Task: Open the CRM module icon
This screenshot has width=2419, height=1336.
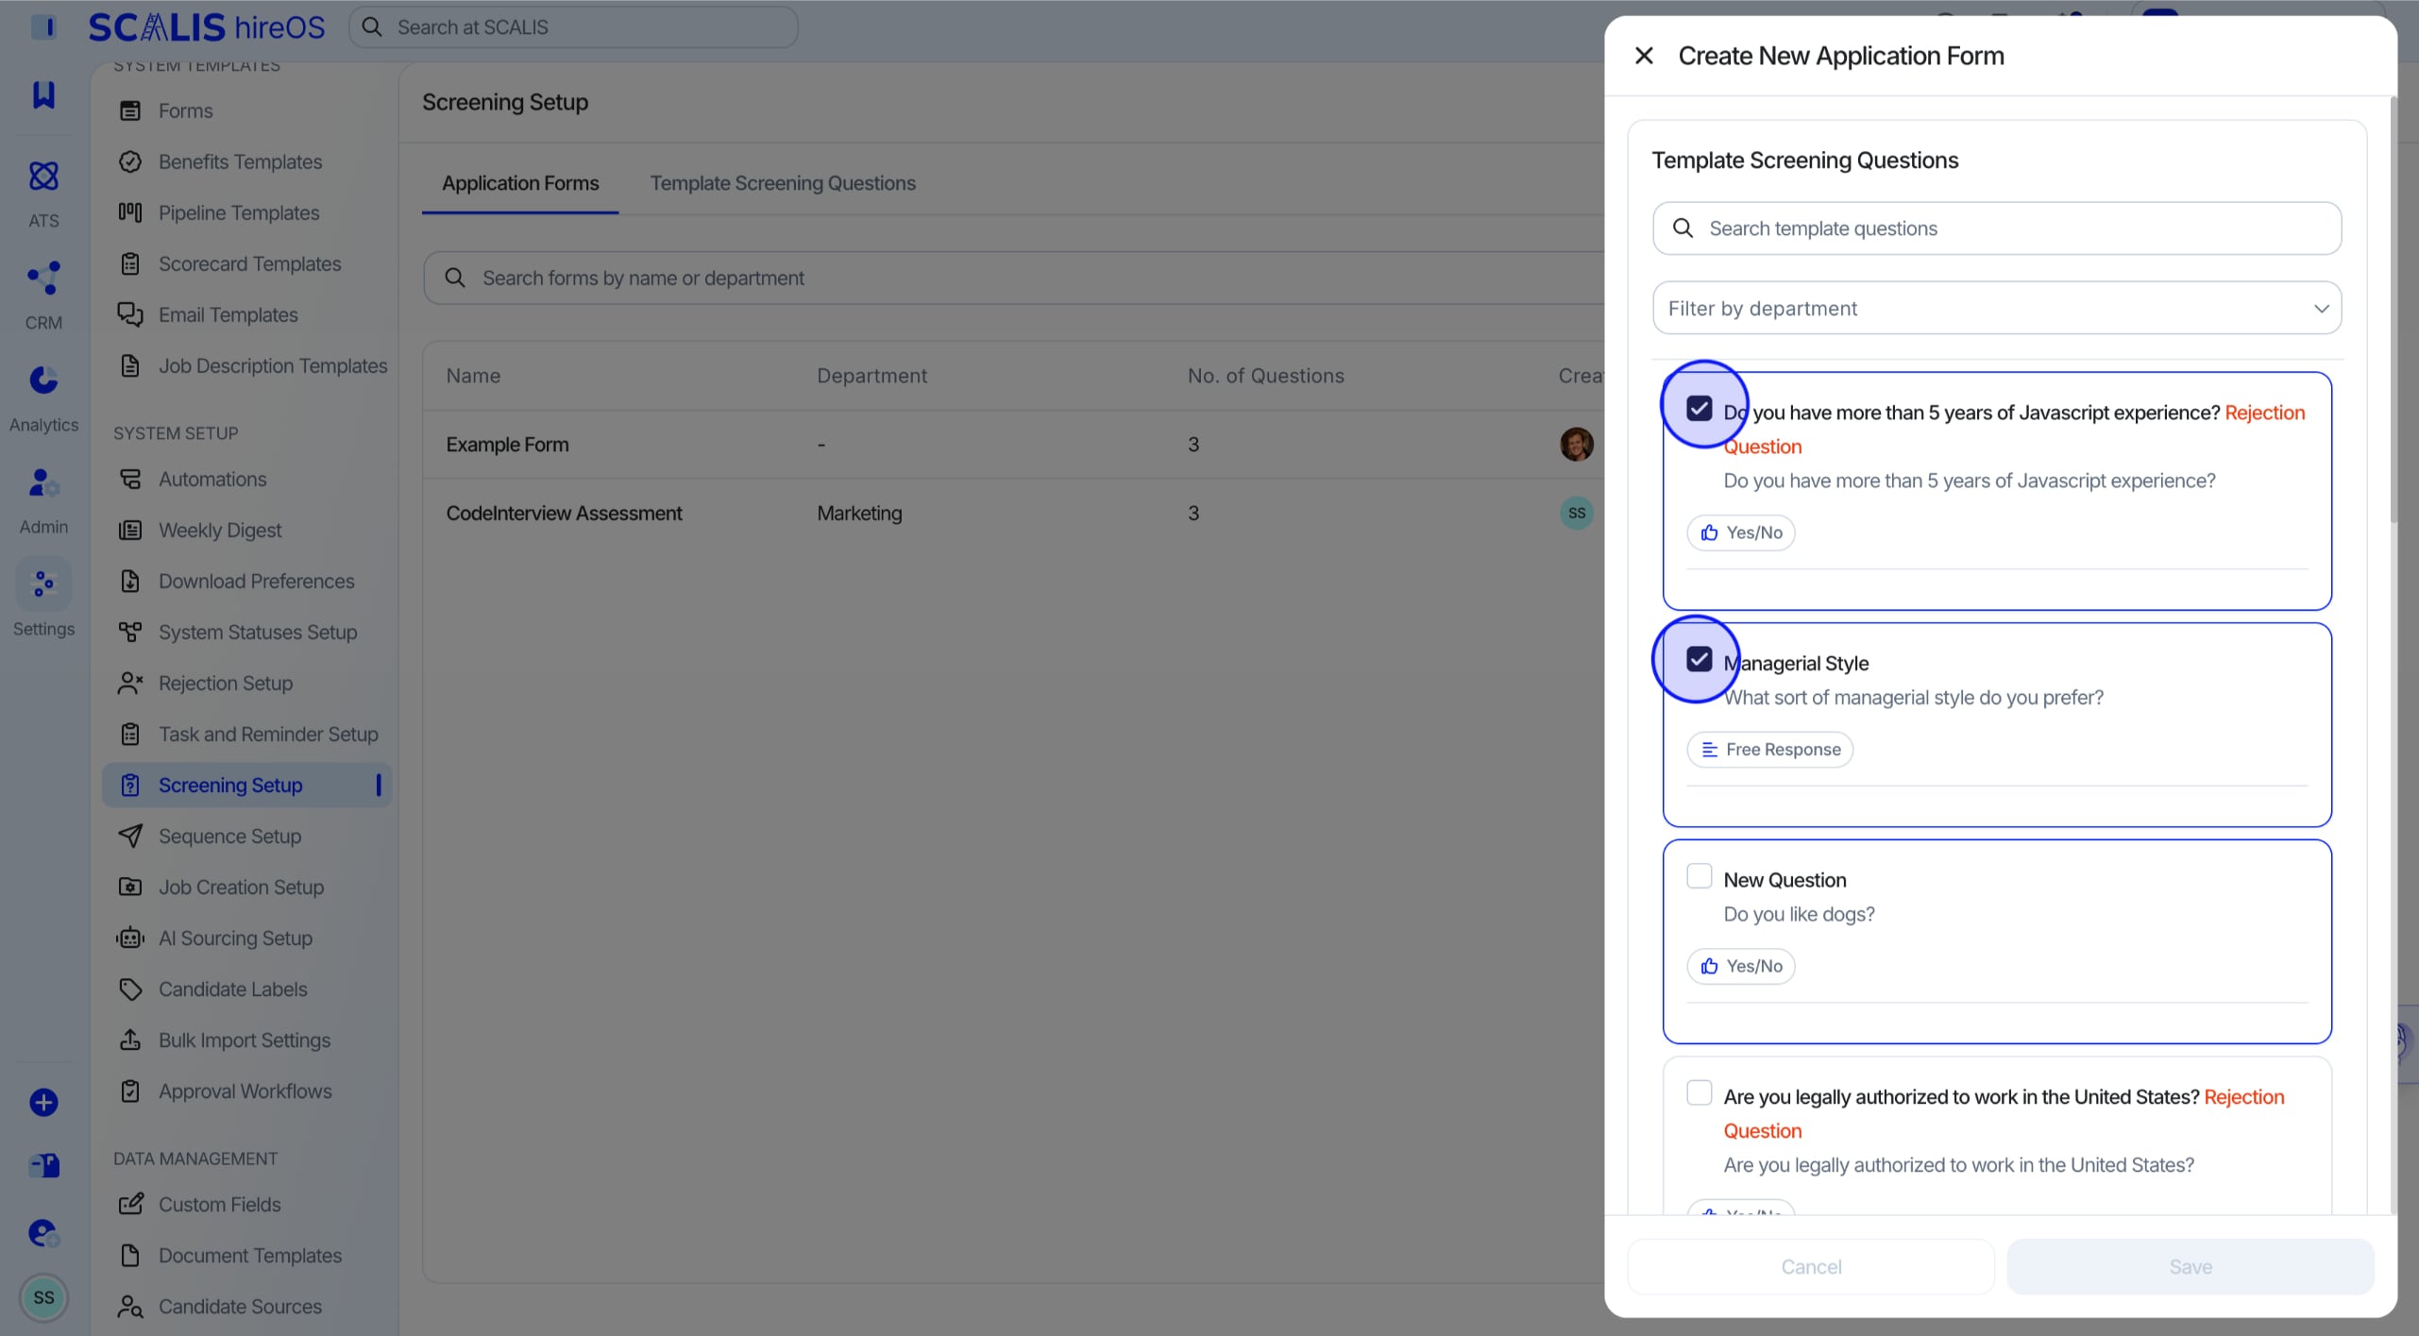Action: point(43,279)
